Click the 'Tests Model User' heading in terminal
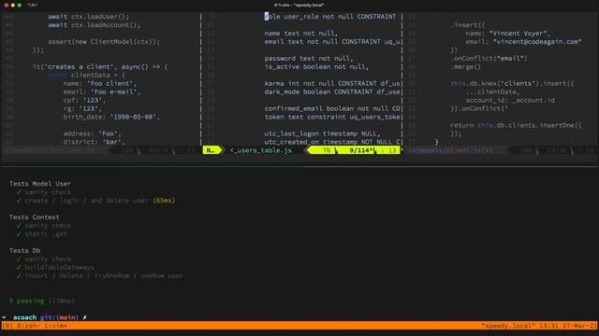Image resolution: width=599 pixels, height=336 pixels. 40,184
